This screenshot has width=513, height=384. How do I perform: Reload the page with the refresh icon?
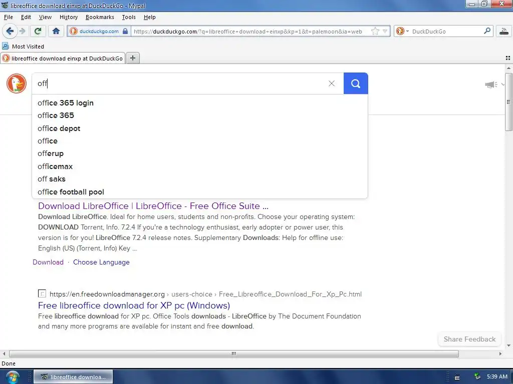point(38,31)
